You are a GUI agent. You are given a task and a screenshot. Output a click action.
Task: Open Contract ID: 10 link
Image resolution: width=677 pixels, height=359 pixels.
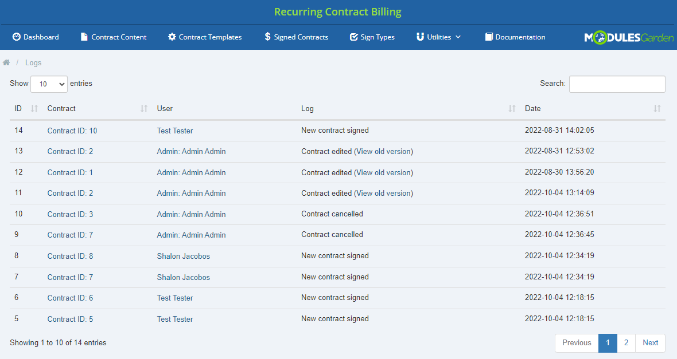pos(72,131)
